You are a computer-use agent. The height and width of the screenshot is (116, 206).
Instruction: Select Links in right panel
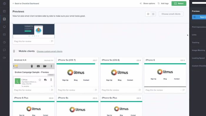click(194, 35)
